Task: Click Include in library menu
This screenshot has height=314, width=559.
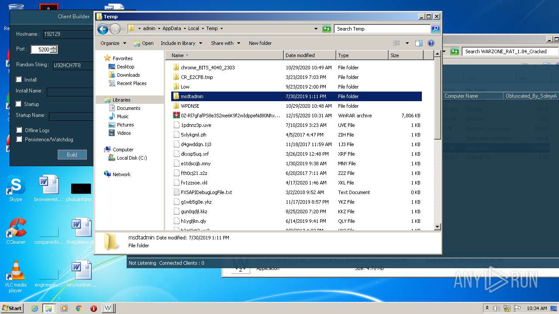Action: click(181, 43)
